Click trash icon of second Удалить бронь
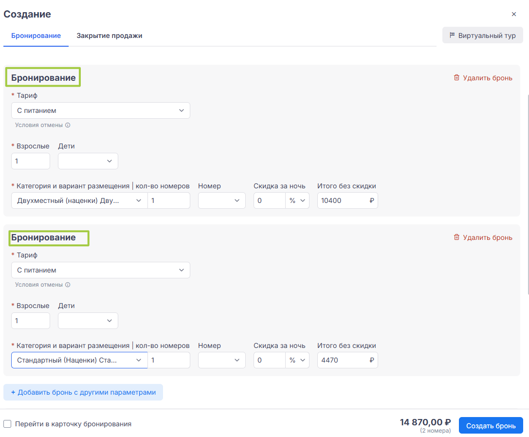The height and width of the screenshot is (437, 529). [456, 237]
